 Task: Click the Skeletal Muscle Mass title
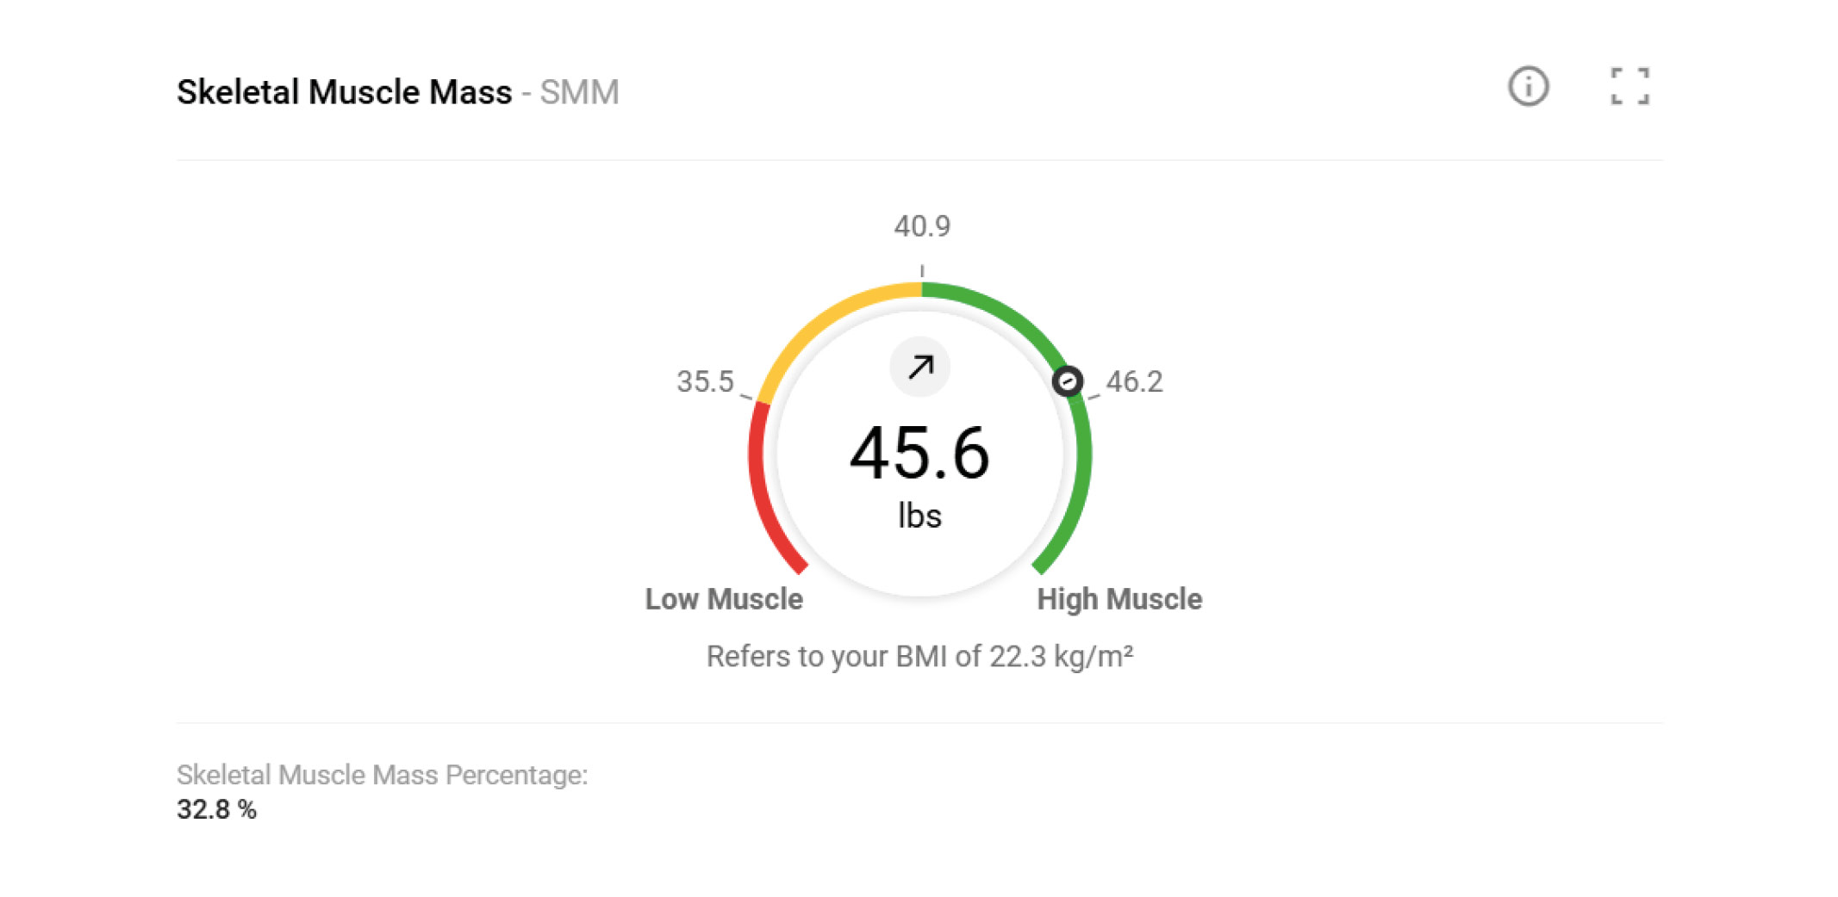pos(344,92)
